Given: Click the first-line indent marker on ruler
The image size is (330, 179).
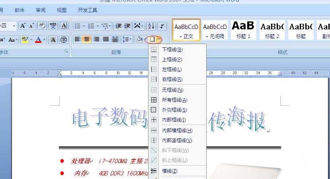Looking at the screenshot, I should (59, 71).
